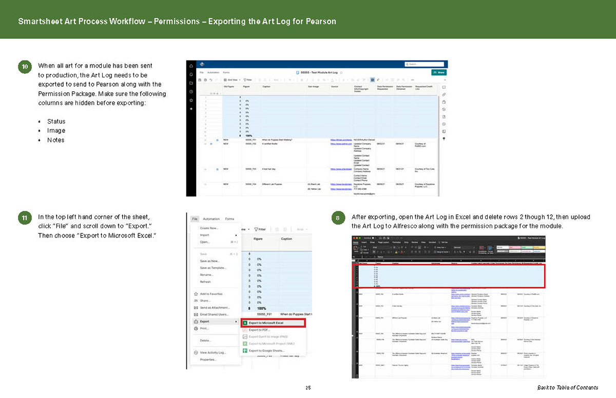
Task: Switch to Excel Review tab
Action: point(415,242)
